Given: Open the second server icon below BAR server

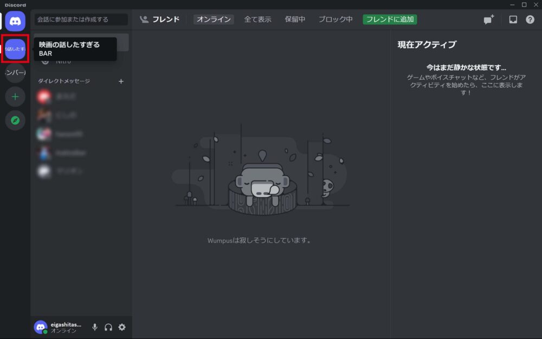Looking at the screenshot, I should [15, 73].
